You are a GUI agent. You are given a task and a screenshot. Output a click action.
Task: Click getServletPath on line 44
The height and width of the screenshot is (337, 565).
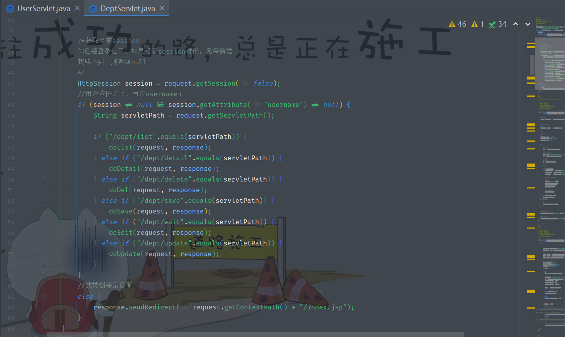point(235,115)
